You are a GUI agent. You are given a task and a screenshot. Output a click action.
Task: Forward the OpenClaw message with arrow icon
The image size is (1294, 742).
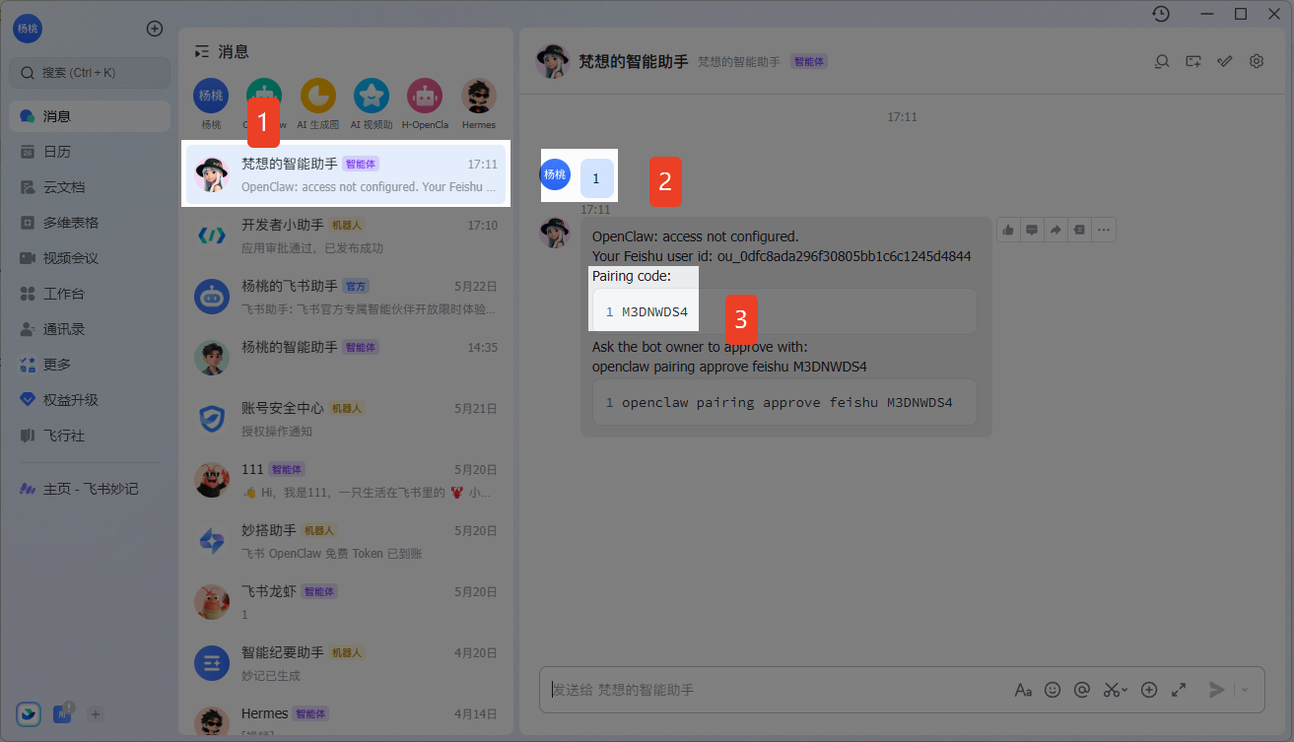pos(1056,230)
